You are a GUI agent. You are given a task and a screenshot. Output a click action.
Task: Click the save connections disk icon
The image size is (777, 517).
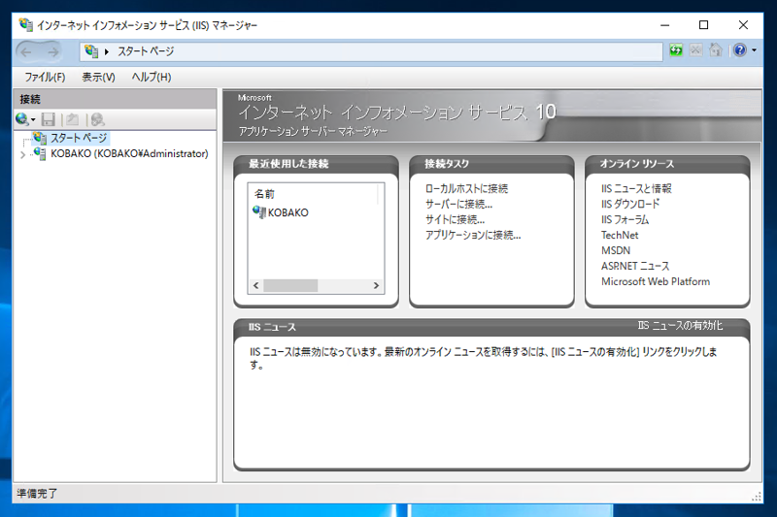point(48,119)
